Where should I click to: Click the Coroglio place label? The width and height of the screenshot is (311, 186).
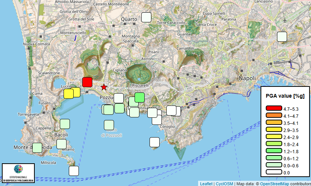(167, 126)
